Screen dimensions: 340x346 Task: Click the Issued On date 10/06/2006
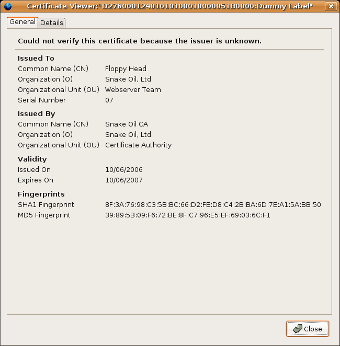coord(123,170)
